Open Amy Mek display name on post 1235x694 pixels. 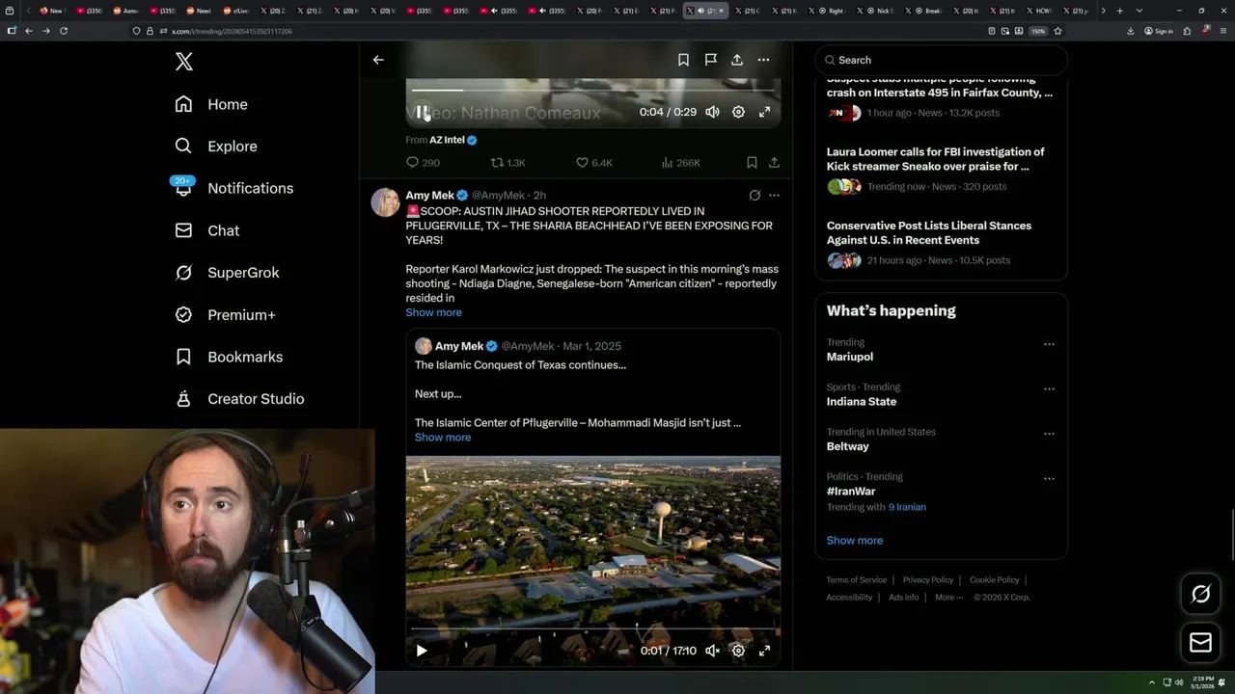tap(429, 196)
